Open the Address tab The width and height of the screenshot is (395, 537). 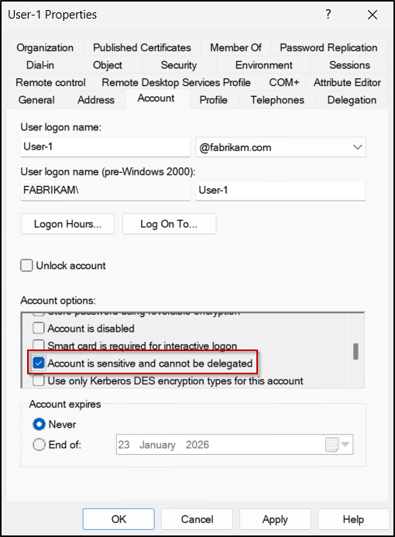tap(96, 100)
